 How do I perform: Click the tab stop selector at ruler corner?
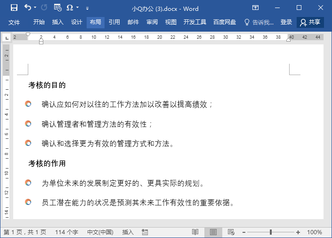(7, 38)
